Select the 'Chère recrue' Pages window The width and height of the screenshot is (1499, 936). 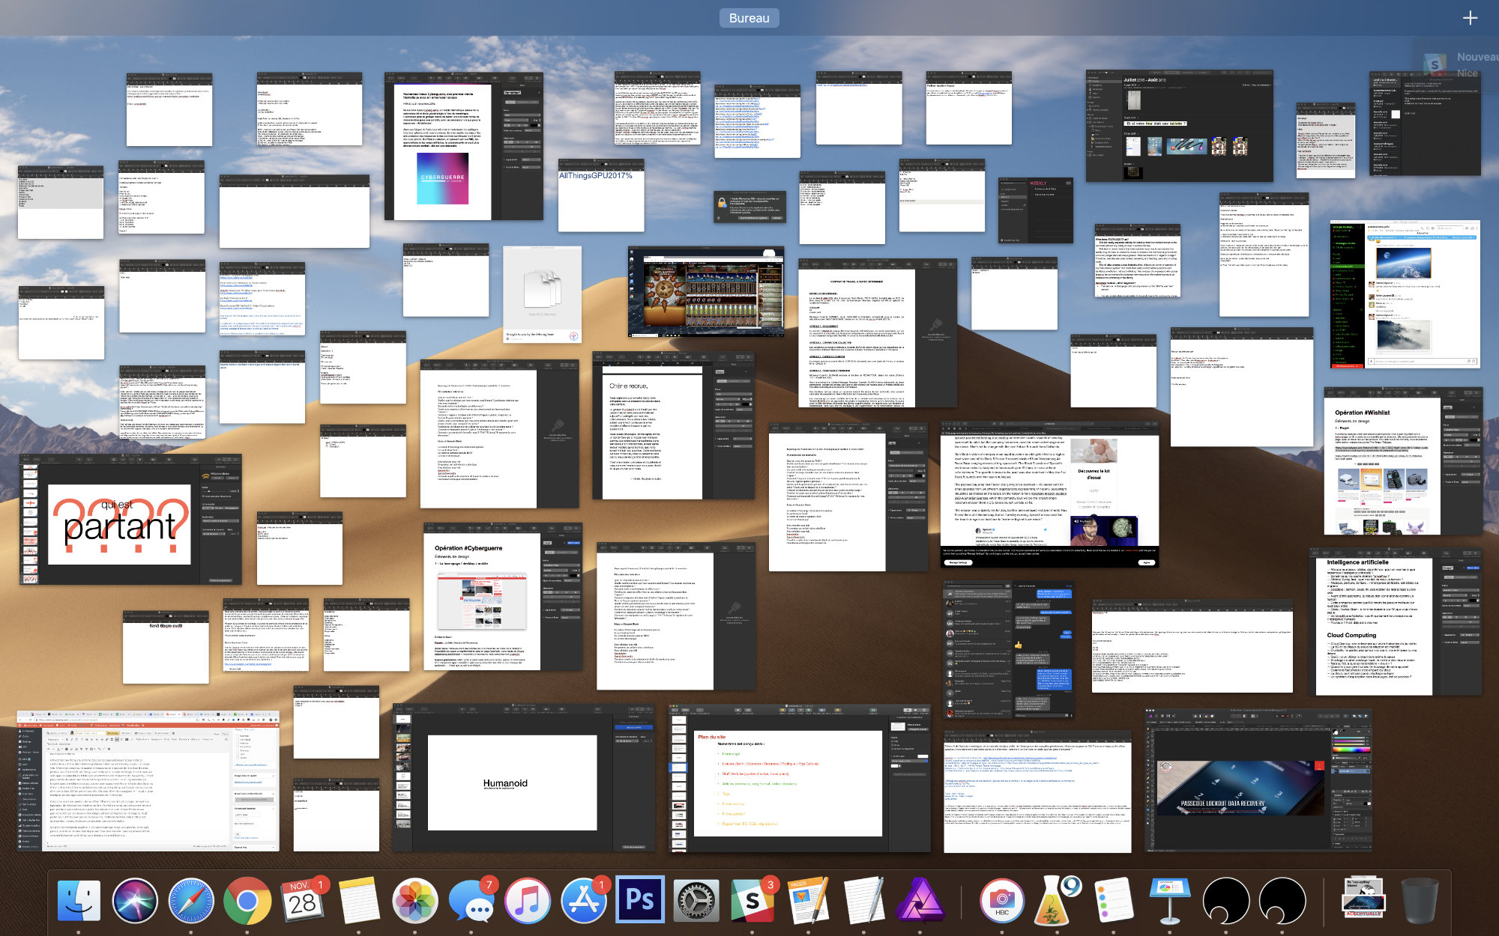click(x=673, y=426)
